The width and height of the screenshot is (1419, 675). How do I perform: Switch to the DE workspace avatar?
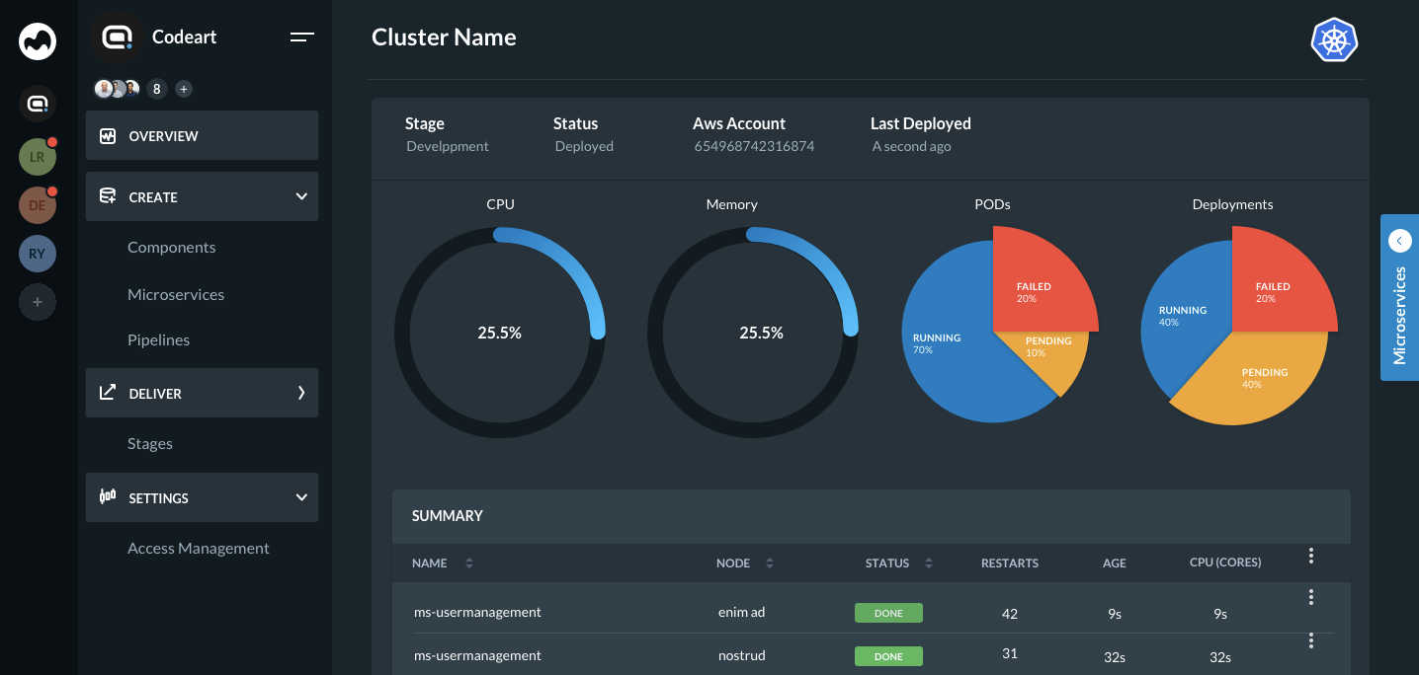coord(38,205)
